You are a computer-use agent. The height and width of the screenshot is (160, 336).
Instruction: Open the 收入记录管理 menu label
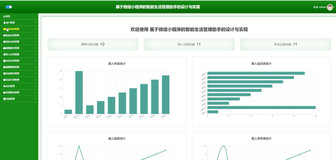pyautogui.click(x=12, y=55)
